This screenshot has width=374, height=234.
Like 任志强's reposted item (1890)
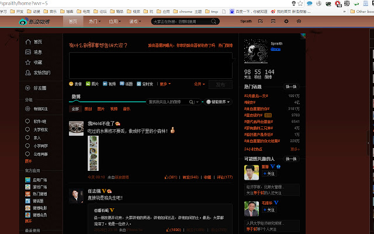click(174, 230)
